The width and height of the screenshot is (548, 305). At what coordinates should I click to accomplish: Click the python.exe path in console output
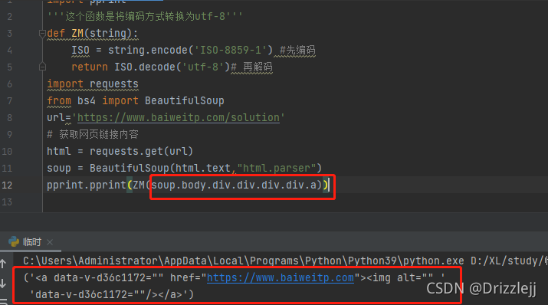244,261
